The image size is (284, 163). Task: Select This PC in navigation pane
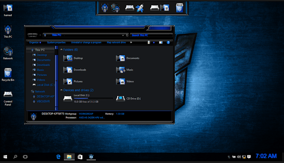40,50
